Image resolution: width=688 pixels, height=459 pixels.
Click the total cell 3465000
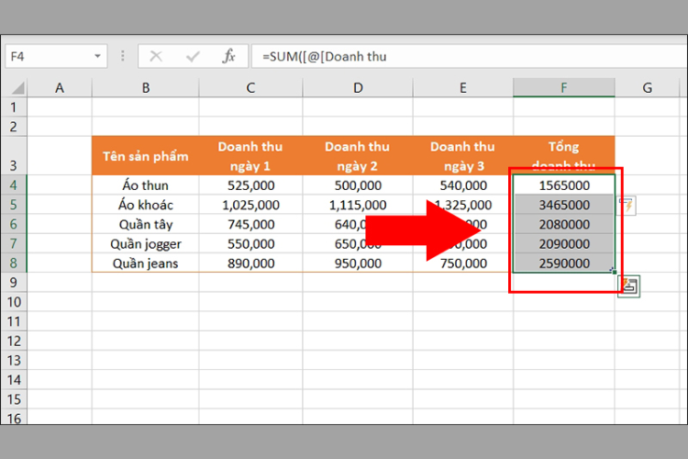[564, 205]
